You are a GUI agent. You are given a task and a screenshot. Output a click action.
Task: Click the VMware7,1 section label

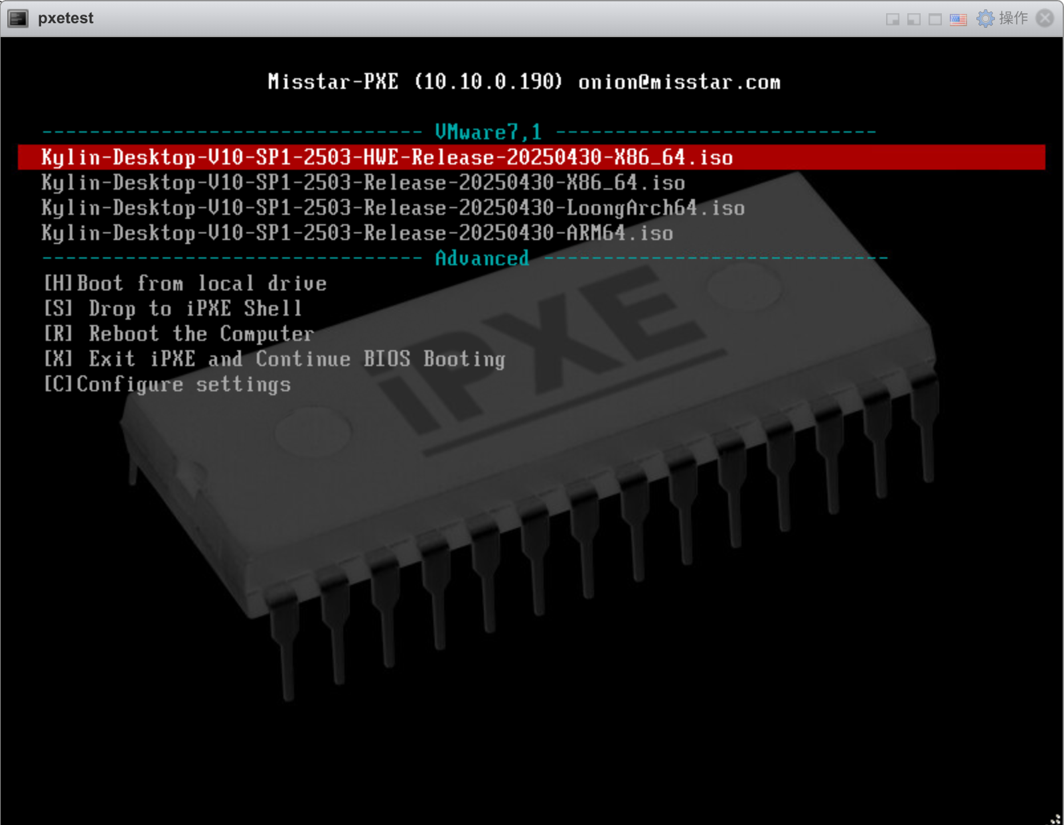[489, 132]
